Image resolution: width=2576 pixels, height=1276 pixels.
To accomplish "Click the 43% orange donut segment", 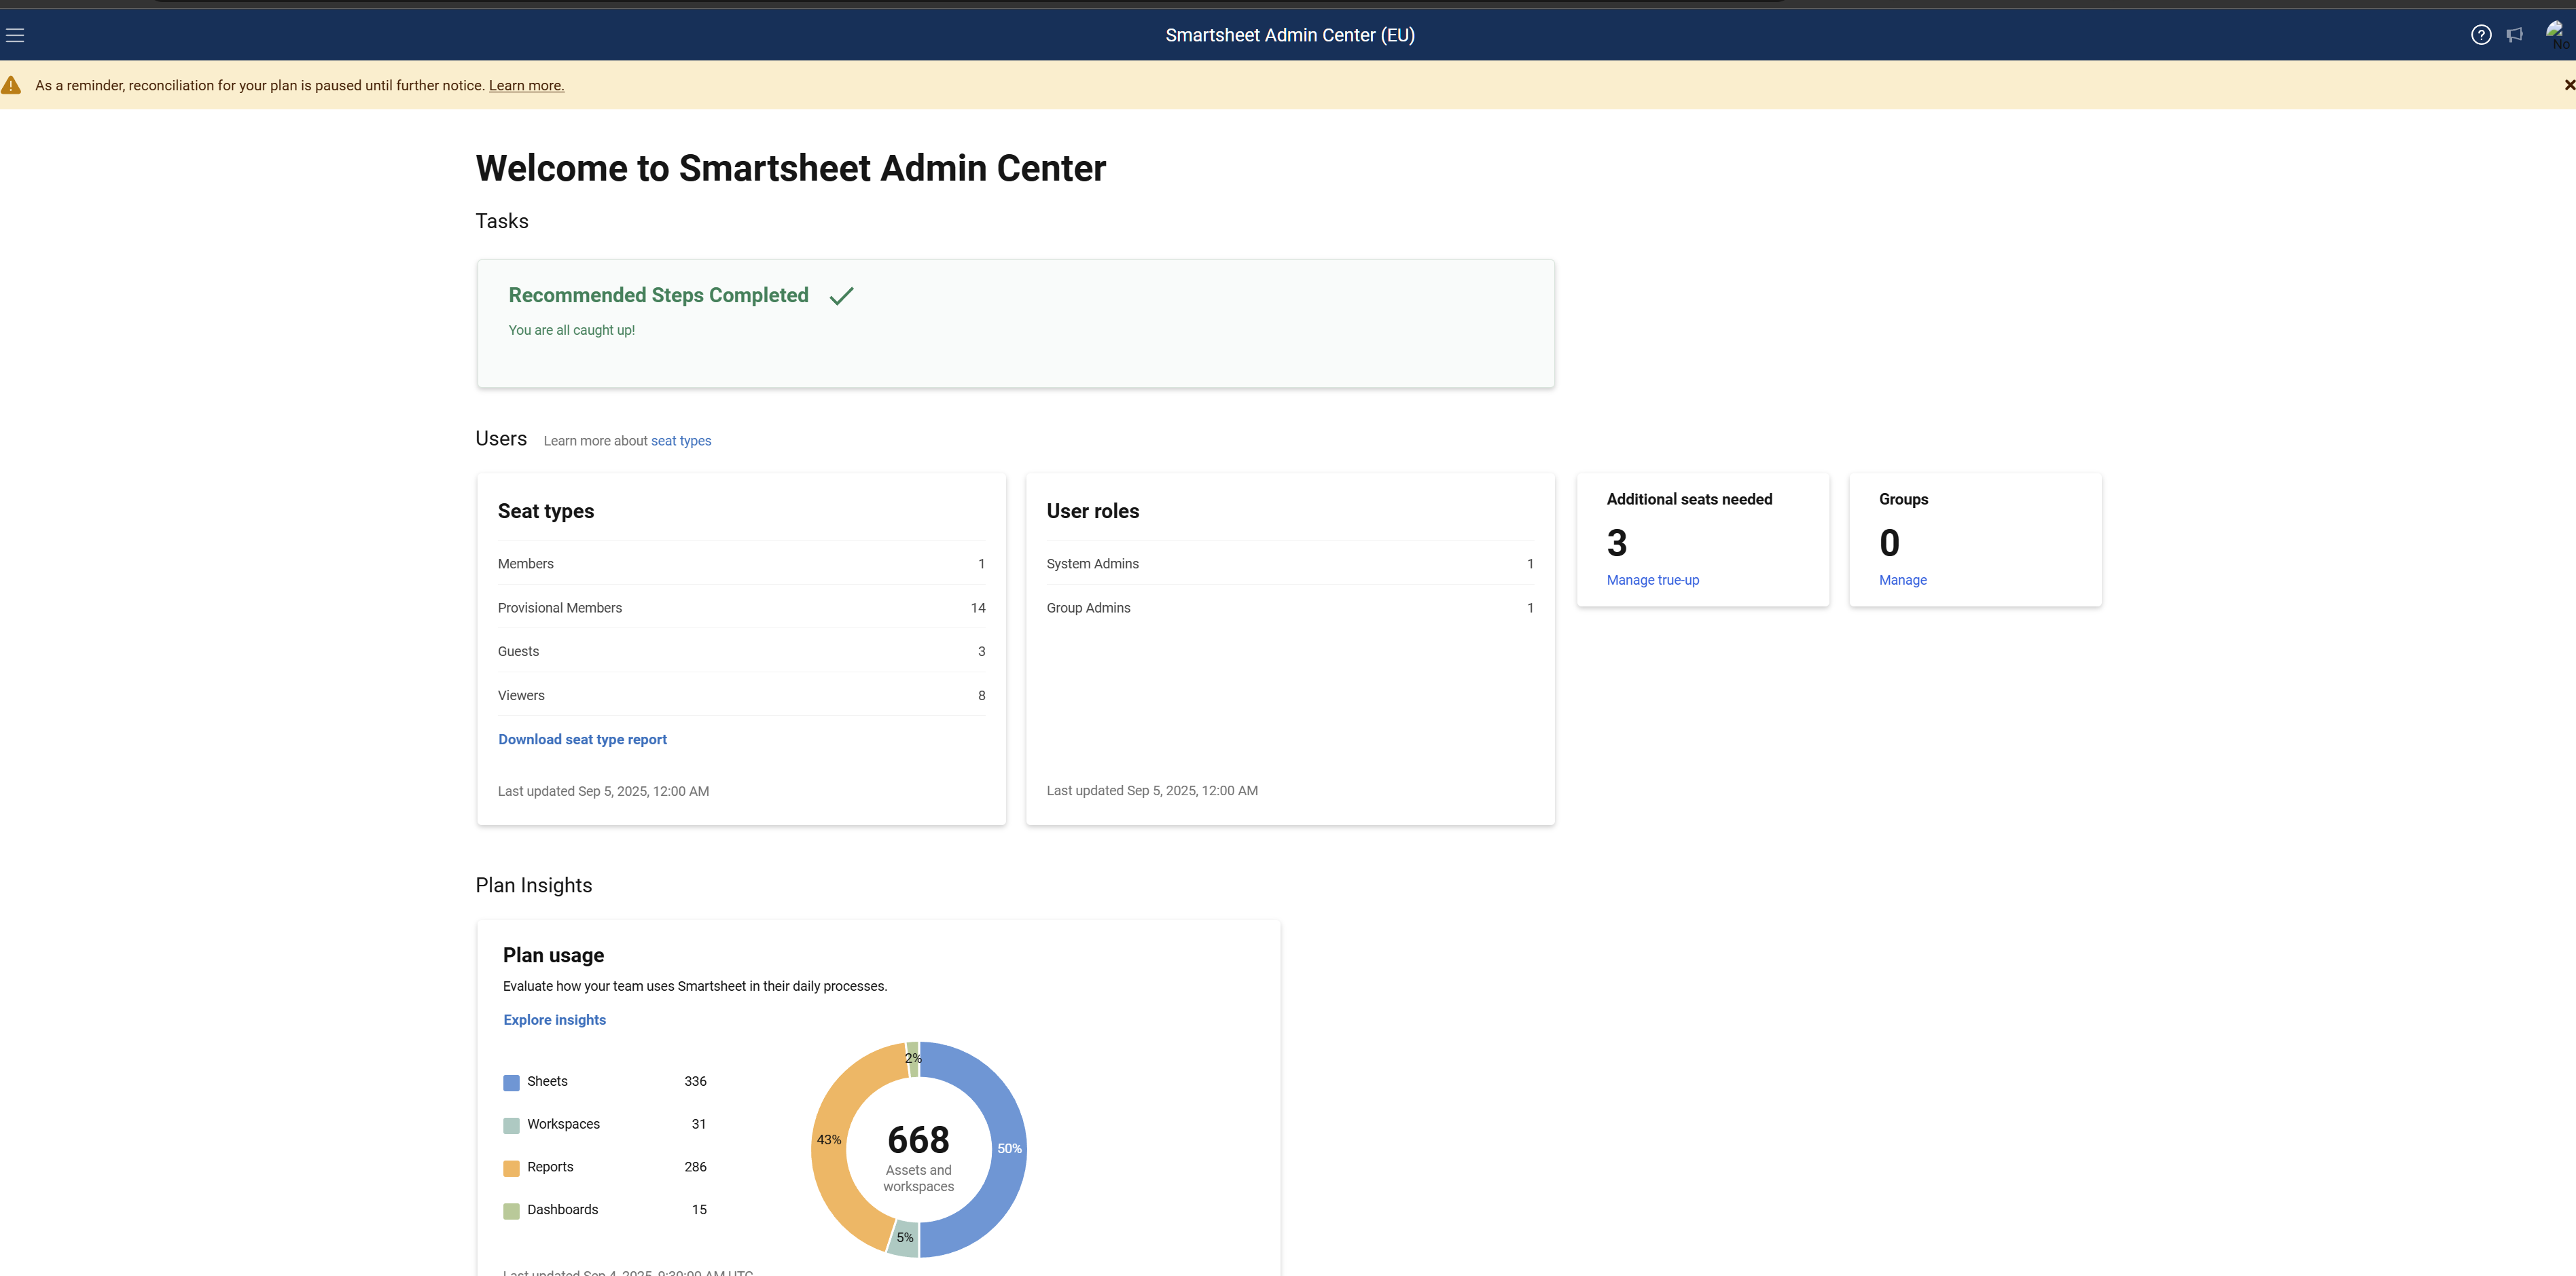I will (x=830, y=1140).
